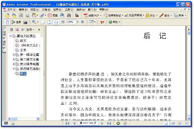
Task: Open Create PDF dropdown
Action: tap(92, 16)
